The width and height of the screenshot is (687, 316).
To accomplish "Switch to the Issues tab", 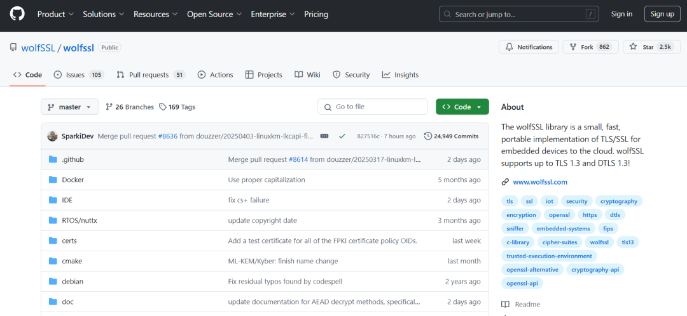I will [79, 75].
